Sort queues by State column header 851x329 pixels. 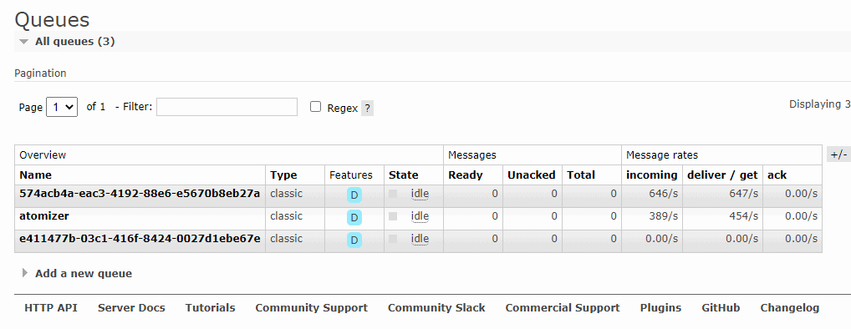pyautogui.click(x=403, y=175)
